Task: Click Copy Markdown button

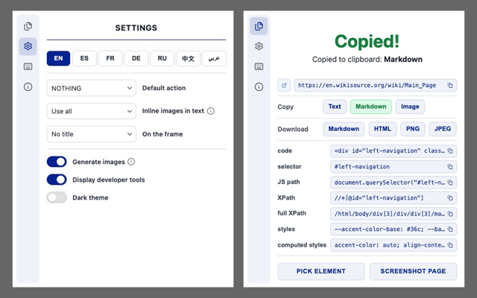Action: click(x=371, y=107)
